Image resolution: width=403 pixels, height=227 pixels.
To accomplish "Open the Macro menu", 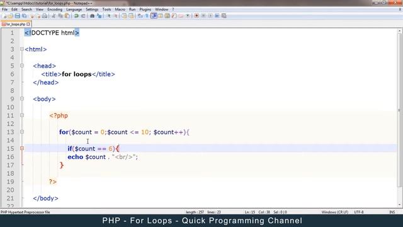I will tap(120, 9).
